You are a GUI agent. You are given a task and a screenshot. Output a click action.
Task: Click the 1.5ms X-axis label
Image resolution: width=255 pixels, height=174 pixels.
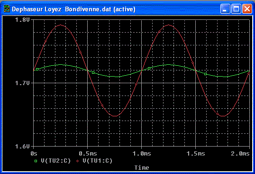tap(196, 153)
